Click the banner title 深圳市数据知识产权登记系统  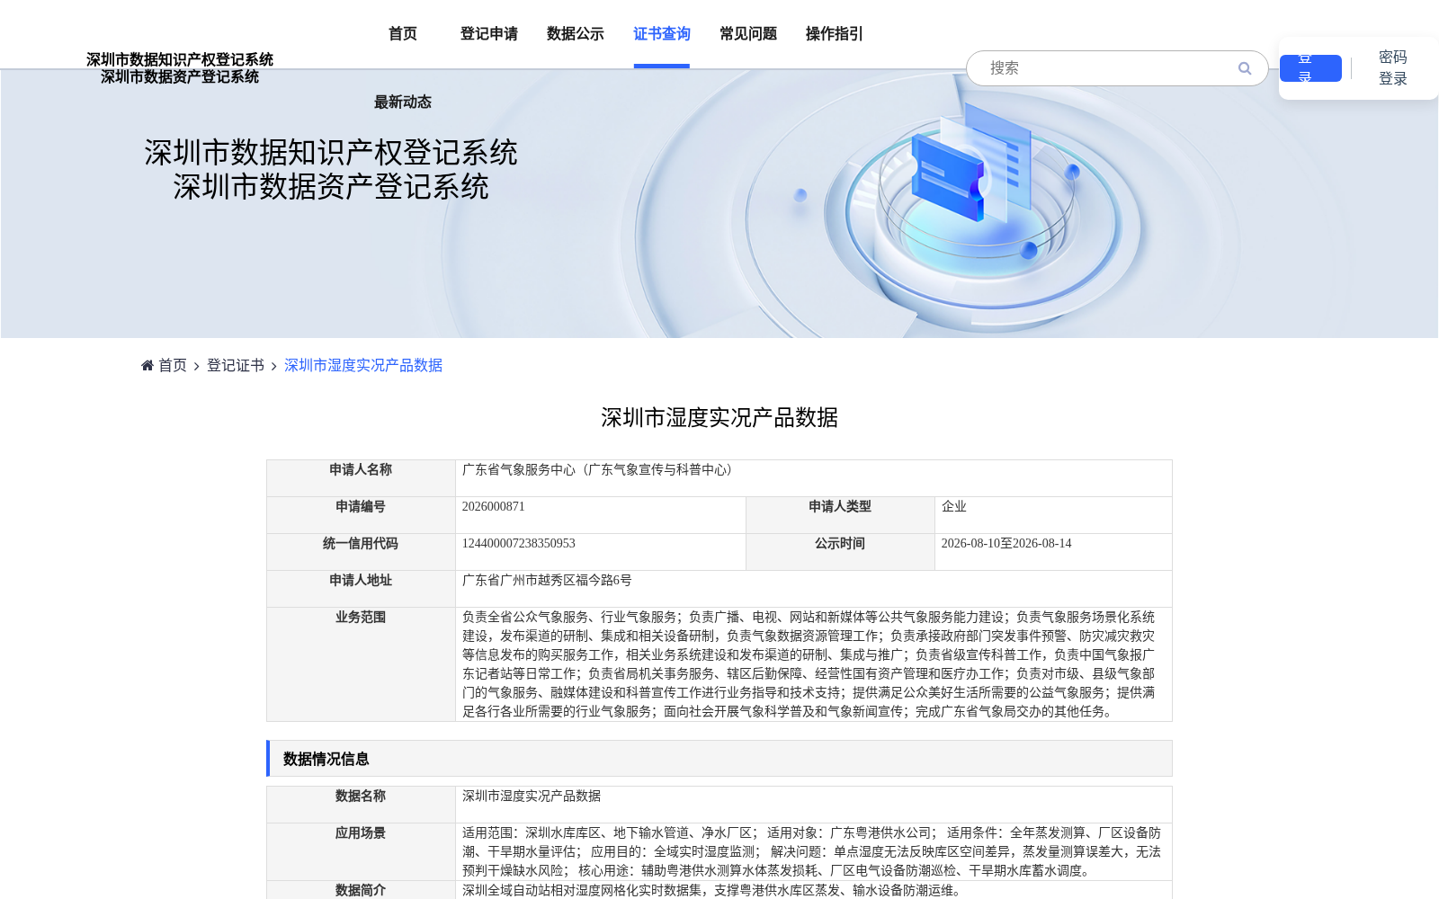(331, 153)
